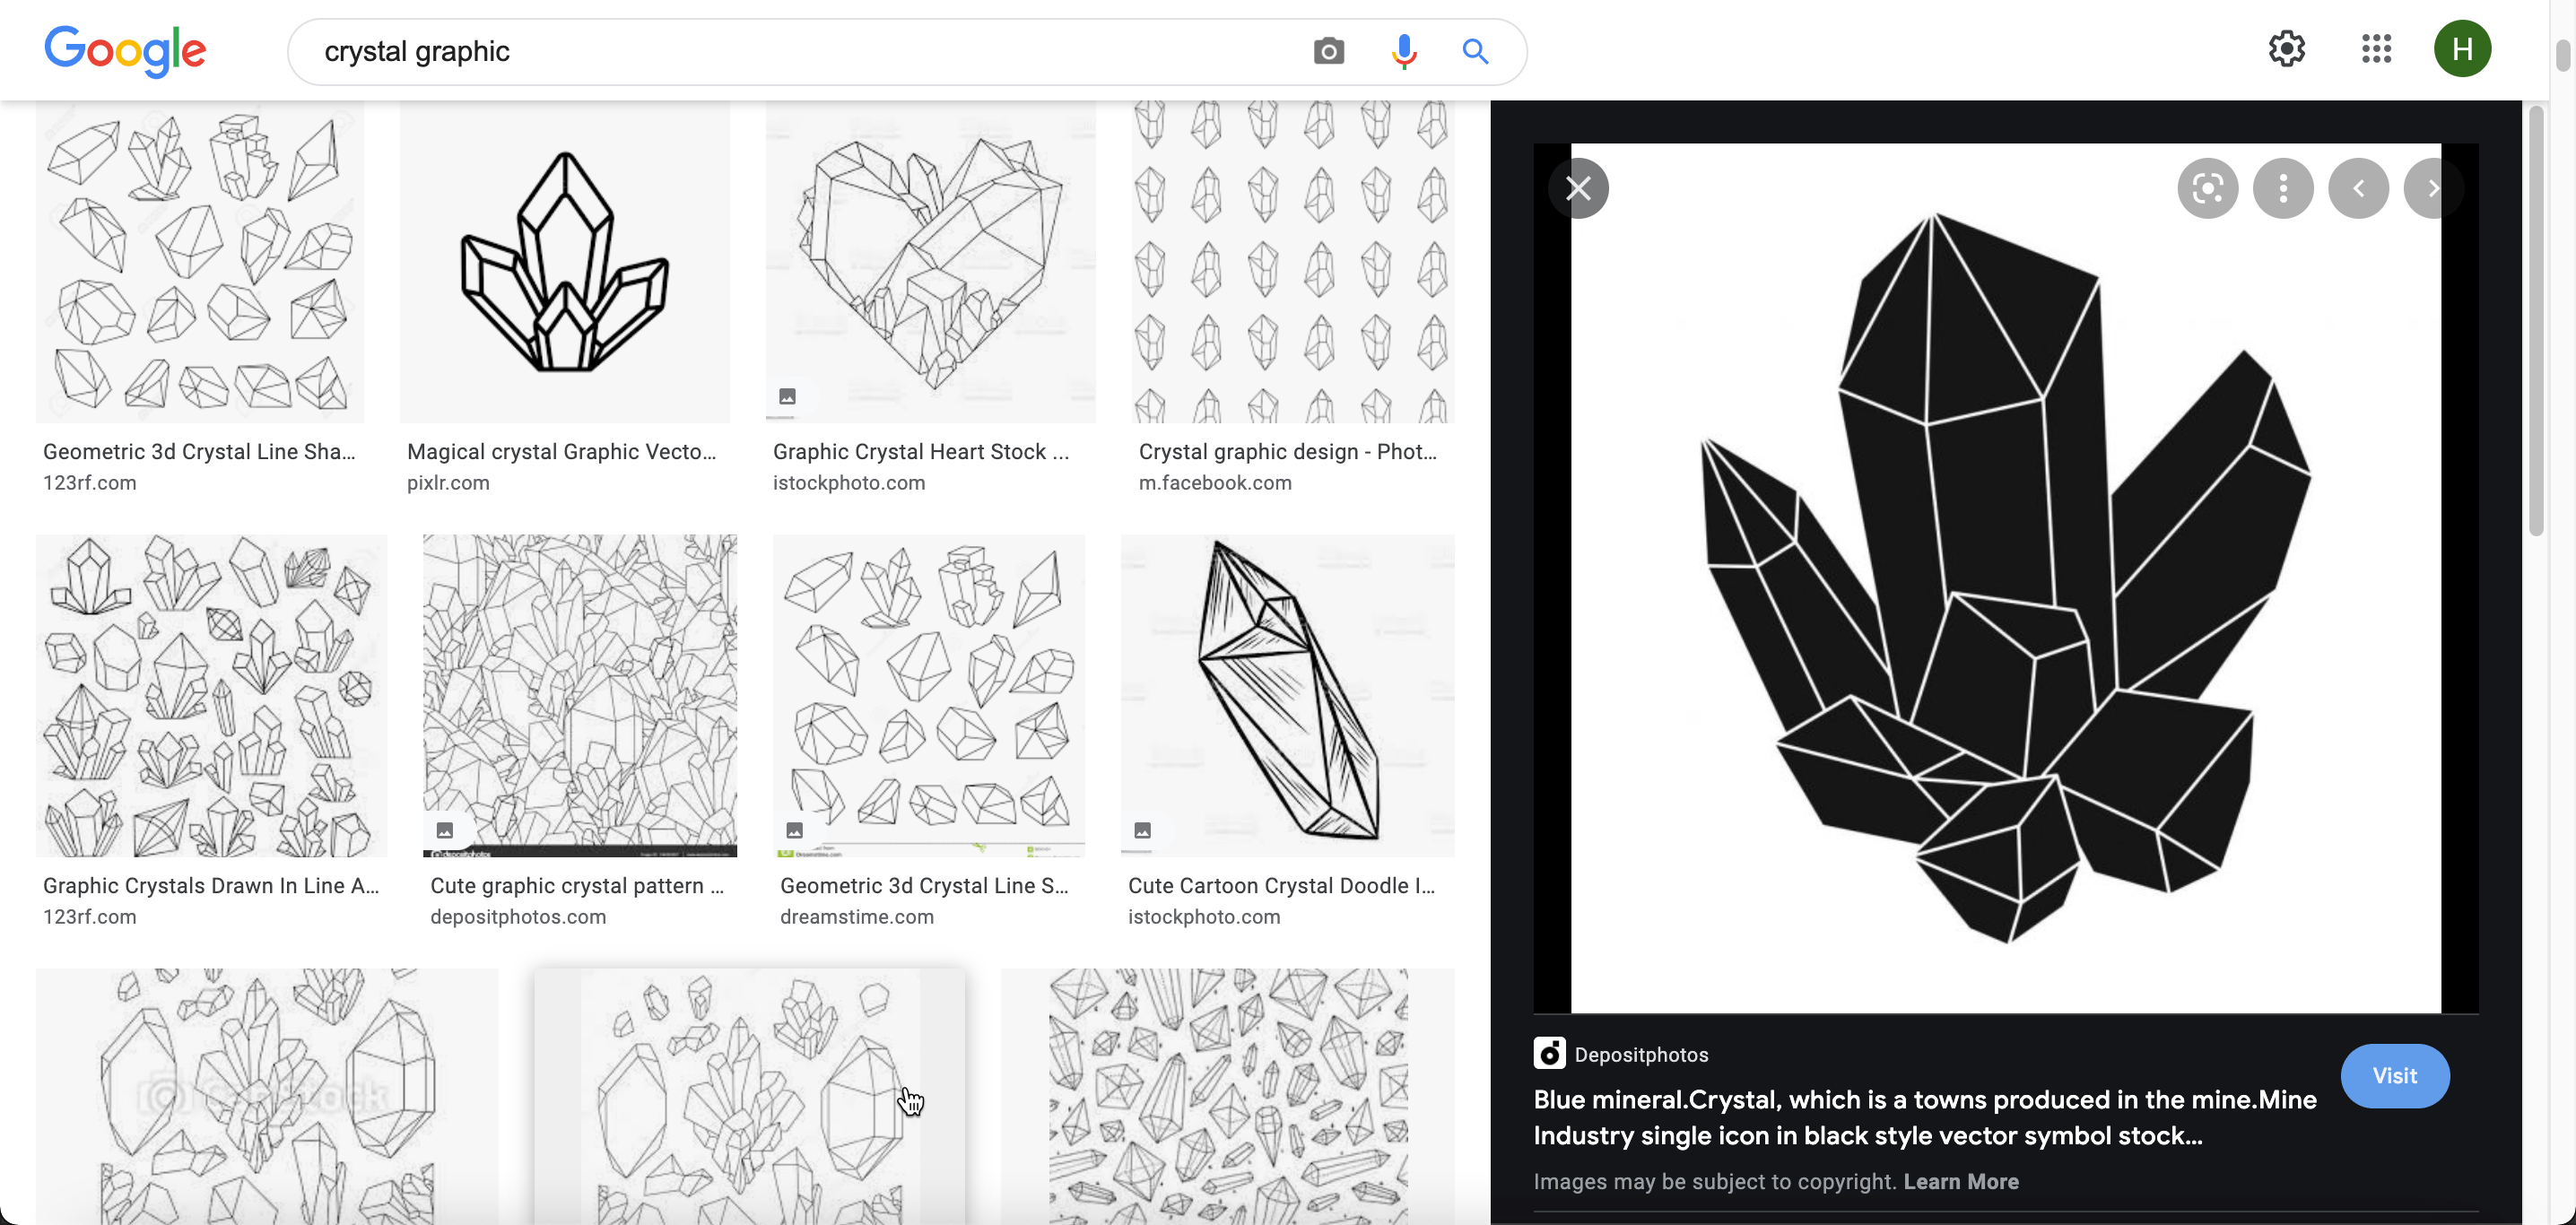The width and height of the screenshot is (2576, 1225).
Task: Open the Graphic Crystal Heart Stock thumbnail
Action: click(930, 262)
